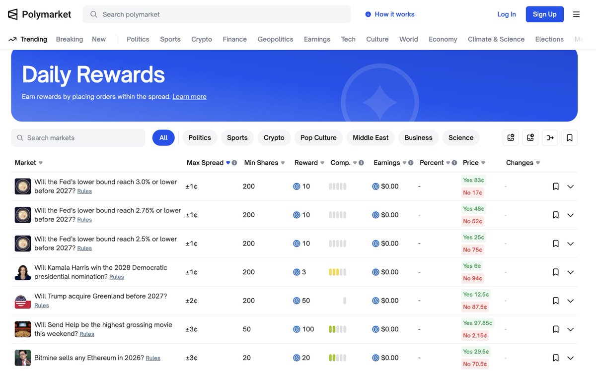The width and height of the screenshot is (596, 371).
Task: Open Learn more in Daily Rewards banner
Action: coord(189,97)
